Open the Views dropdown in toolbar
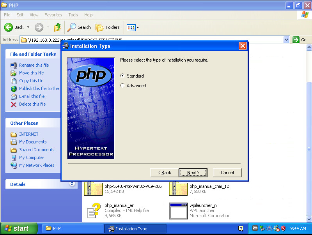 [133, 27]
